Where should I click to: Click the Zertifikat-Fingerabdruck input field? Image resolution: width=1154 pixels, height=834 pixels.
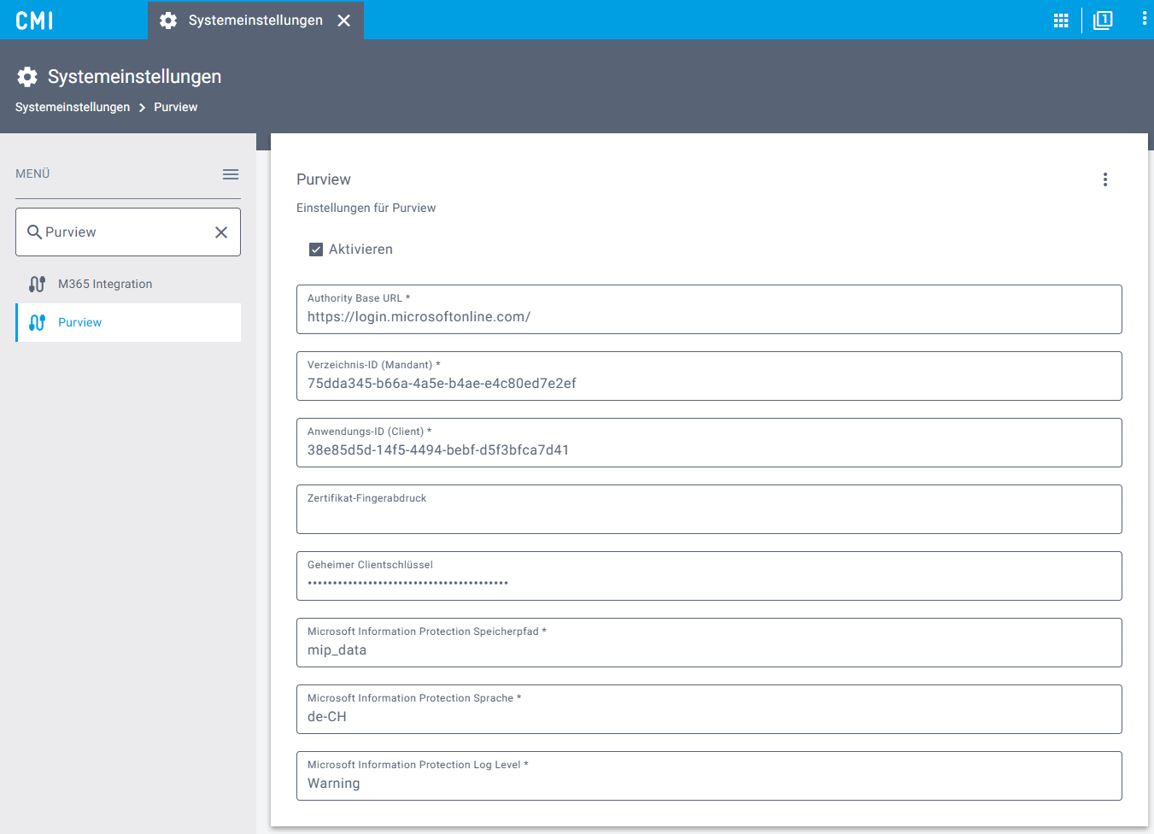[709, 509]
